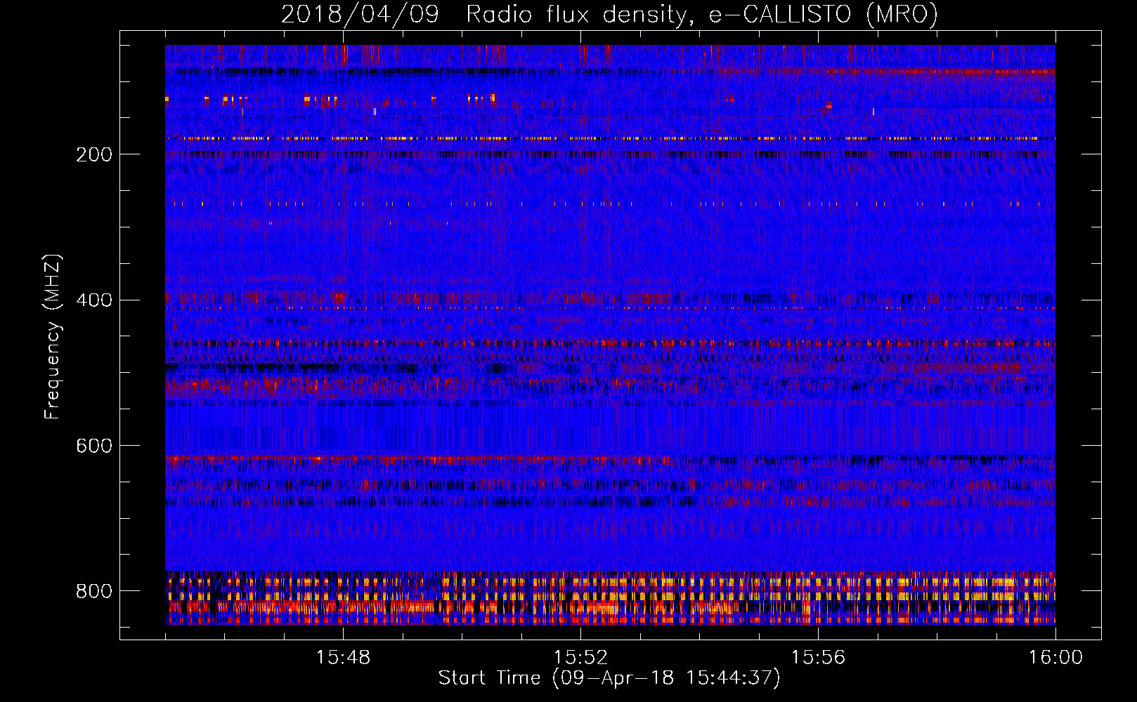Click the black margin right of the spectrogram
Viewport: 1137px width, 702px height.
pyautogui.click(x=1077, y=337)
